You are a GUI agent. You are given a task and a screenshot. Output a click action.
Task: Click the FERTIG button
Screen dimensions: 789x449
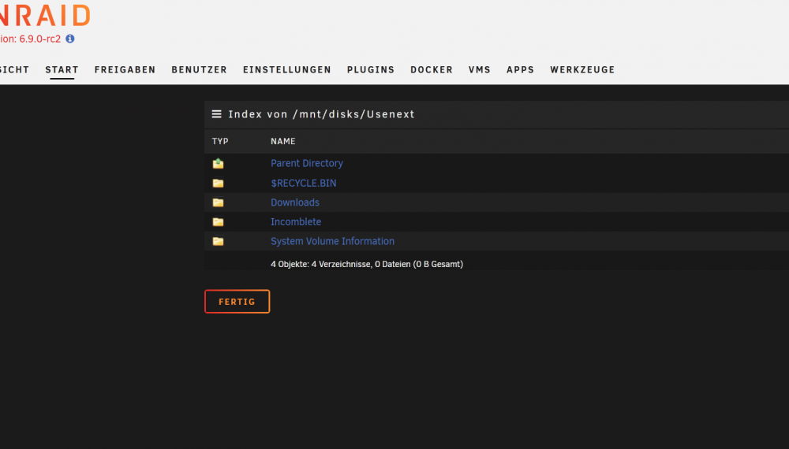click(237, 302)
